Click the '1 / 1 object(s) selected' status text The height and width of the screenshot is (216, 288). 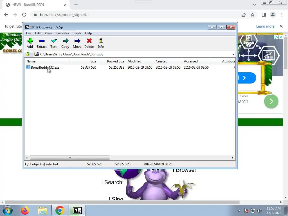coord(41,164)
